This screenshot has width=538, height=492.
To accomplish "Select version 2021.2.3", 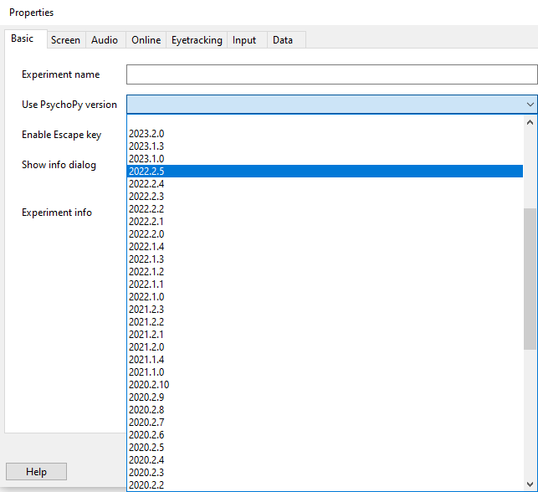I will point(325,309).
